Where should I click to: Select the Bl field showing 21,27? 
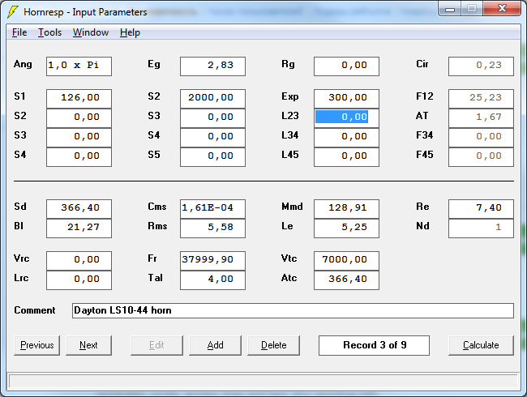coord(79,228)
